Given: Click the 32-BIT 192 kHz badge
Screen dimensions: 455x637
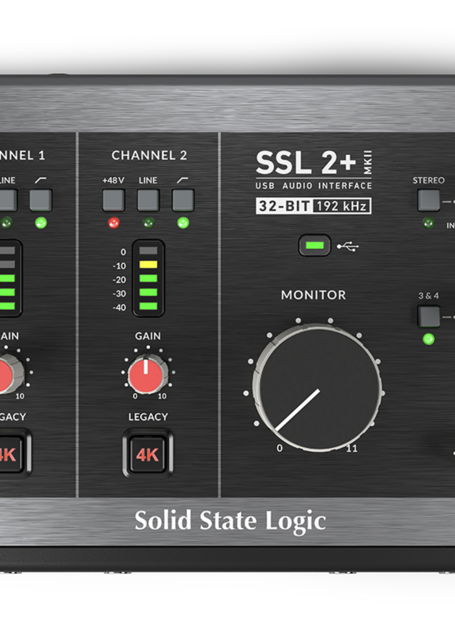Looking at the screenshot, I should [x=313, y=206].
